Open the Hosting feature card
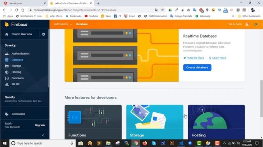 point(216,122)
